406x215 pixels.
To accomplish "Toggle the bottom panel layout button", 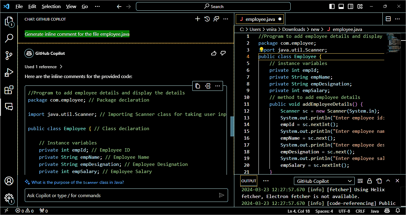I will pos(341,7).
